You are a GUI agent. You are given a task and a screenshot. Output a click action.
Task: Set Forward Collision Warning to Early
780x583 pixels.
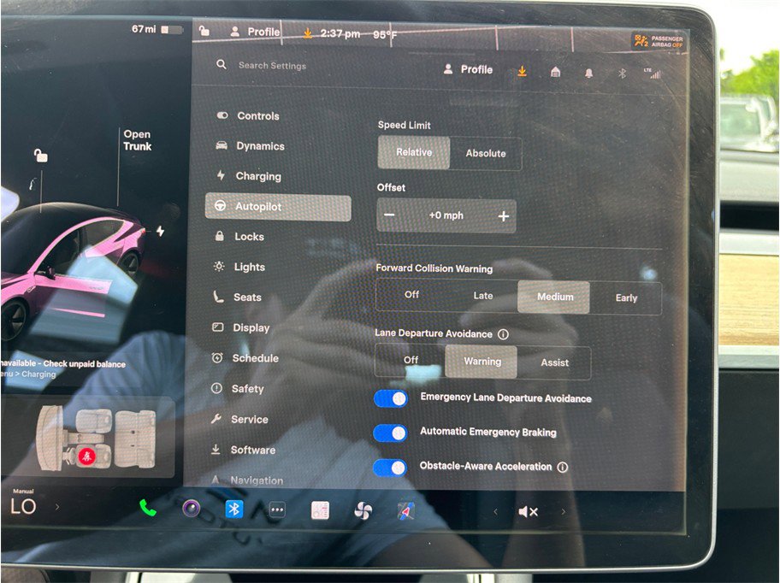coord(626,298)
